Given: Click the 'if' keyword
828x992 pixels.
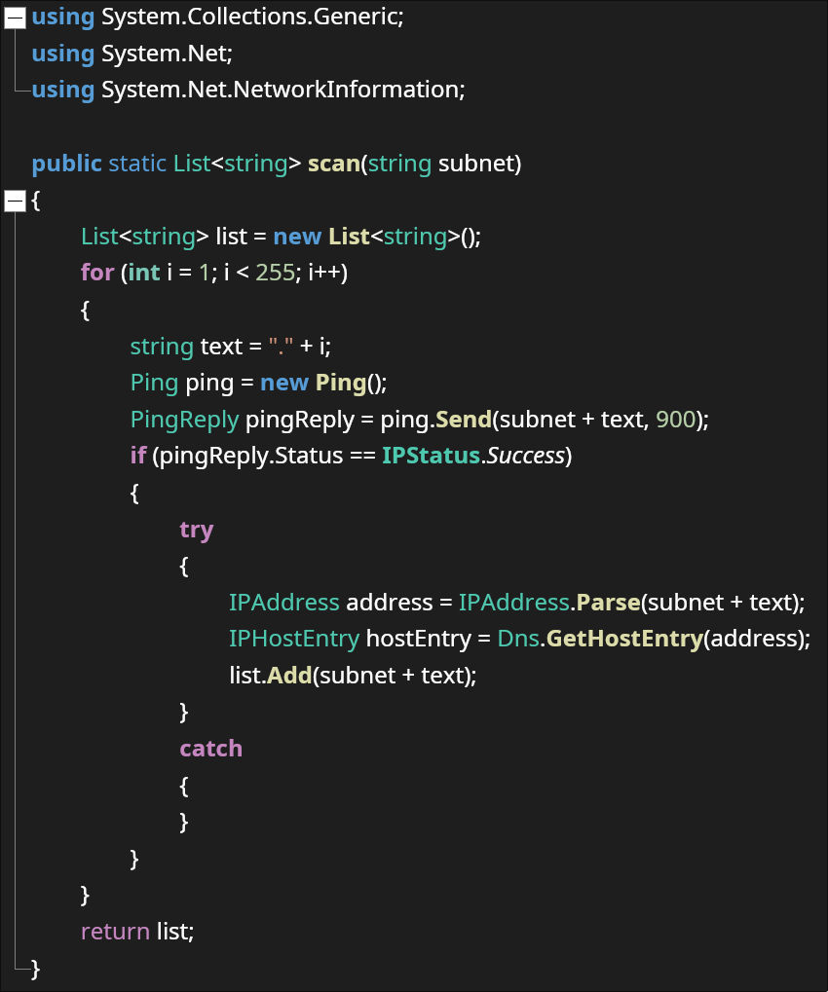Looking at the screenshot, I should point(138,457).
